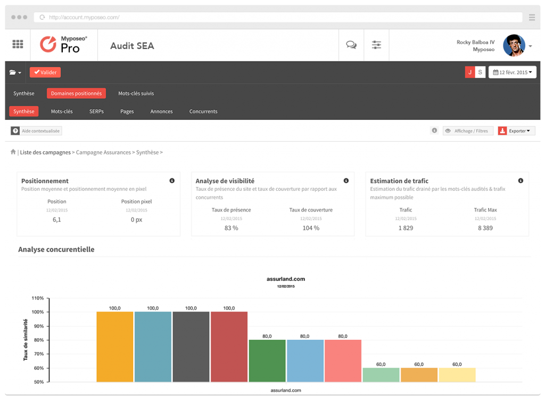
Task: Expand the user account dropdown arrow
Action: [531, 46]
